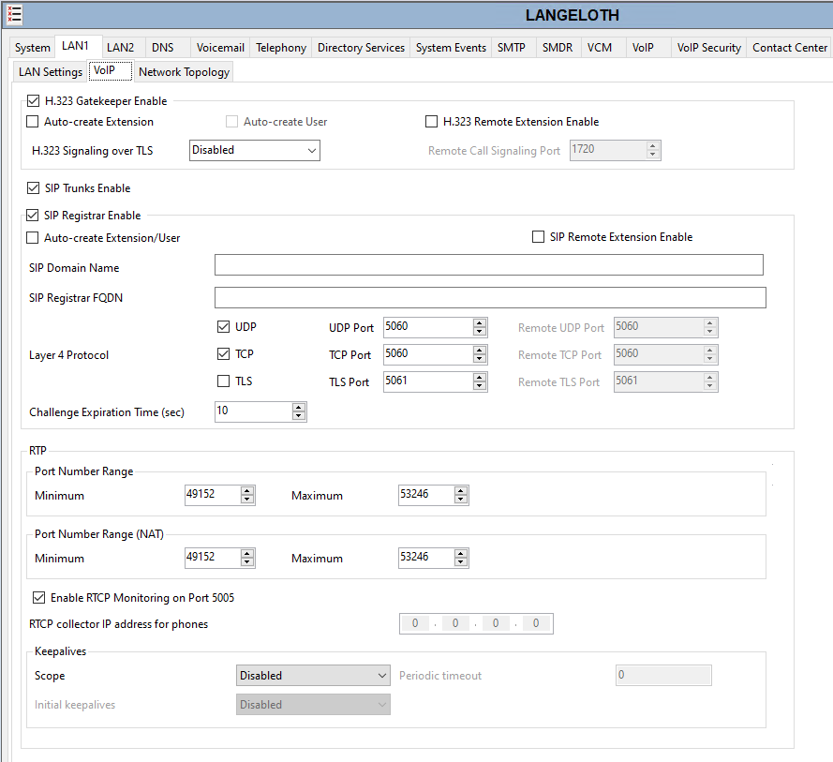Toggle SIP Trunks Enable checkbox
This screenshot has width=833, height=762.
[33, 188]
